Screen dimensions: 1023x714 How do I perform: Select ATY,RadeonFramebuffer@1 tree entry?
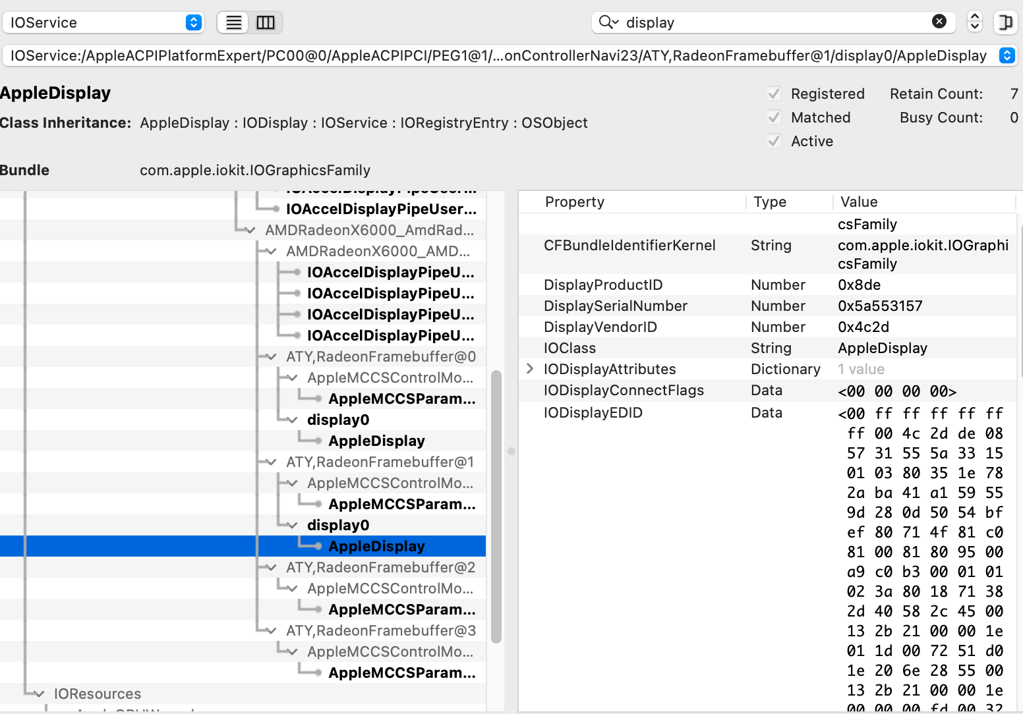pyautogui.click(x=380, y=462)
